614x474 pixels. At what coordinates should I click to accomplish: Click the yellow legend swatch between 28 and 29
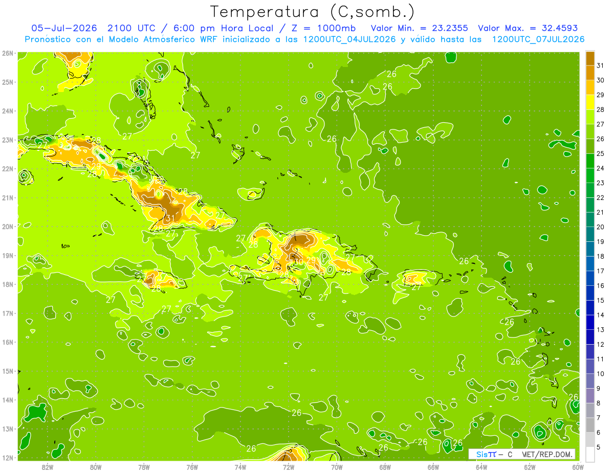coord(590,102)
